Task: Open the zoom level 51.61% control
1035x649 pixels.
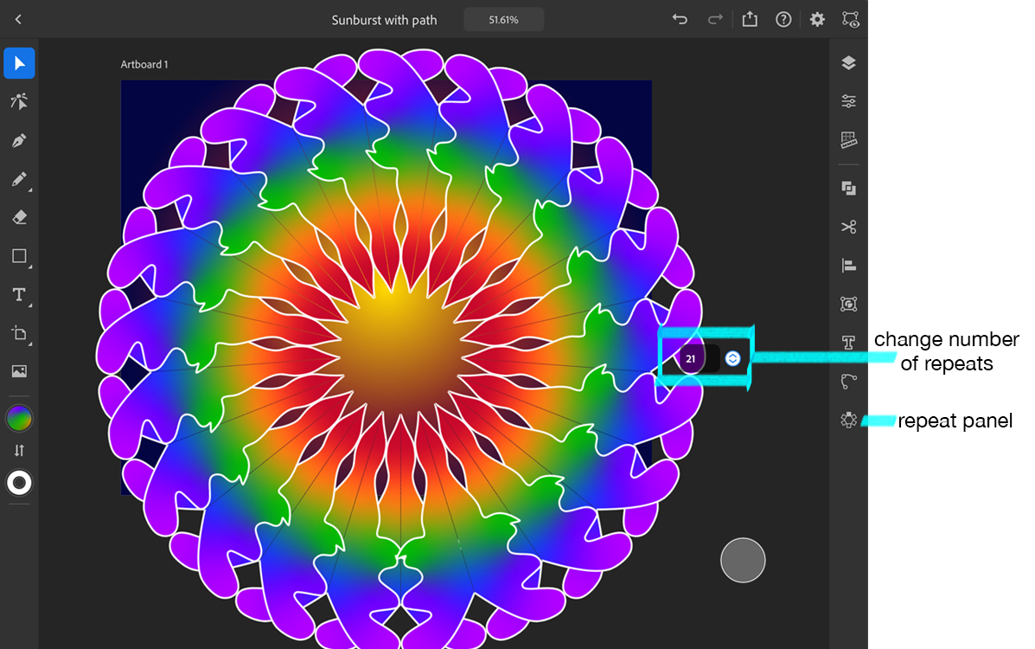Action: point(503,18)
